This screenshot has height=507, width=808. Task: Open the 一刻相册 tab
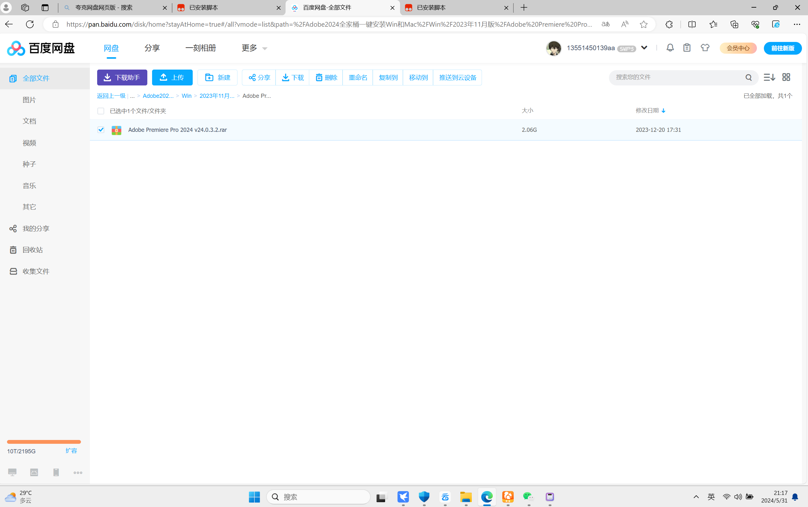point(200,48)
